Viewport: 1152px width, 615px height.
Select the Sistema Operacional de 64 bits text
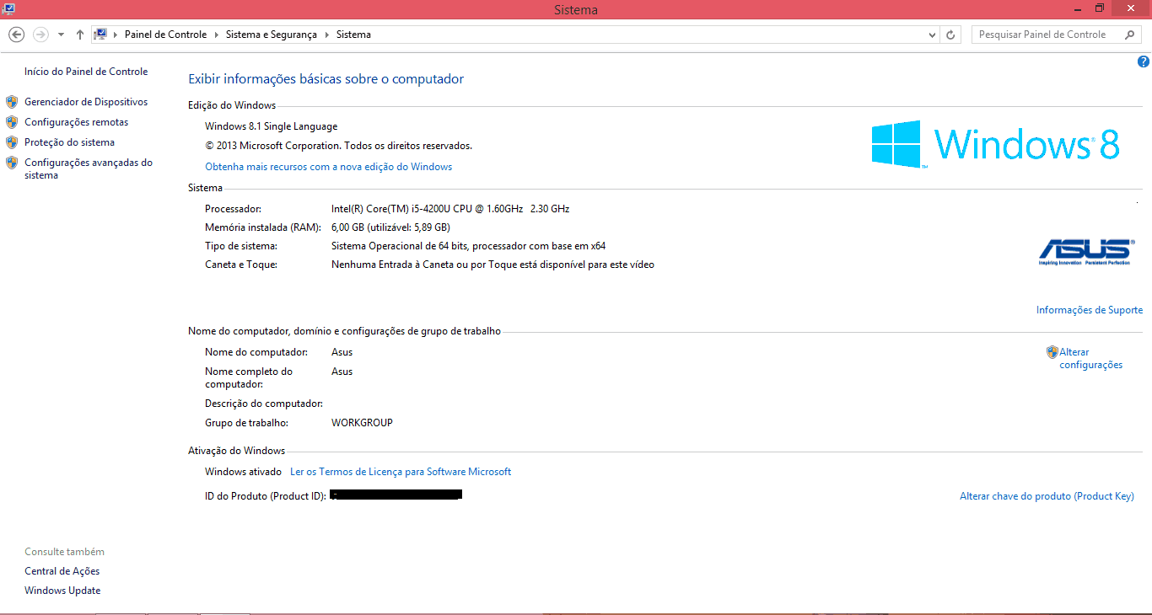469,246
